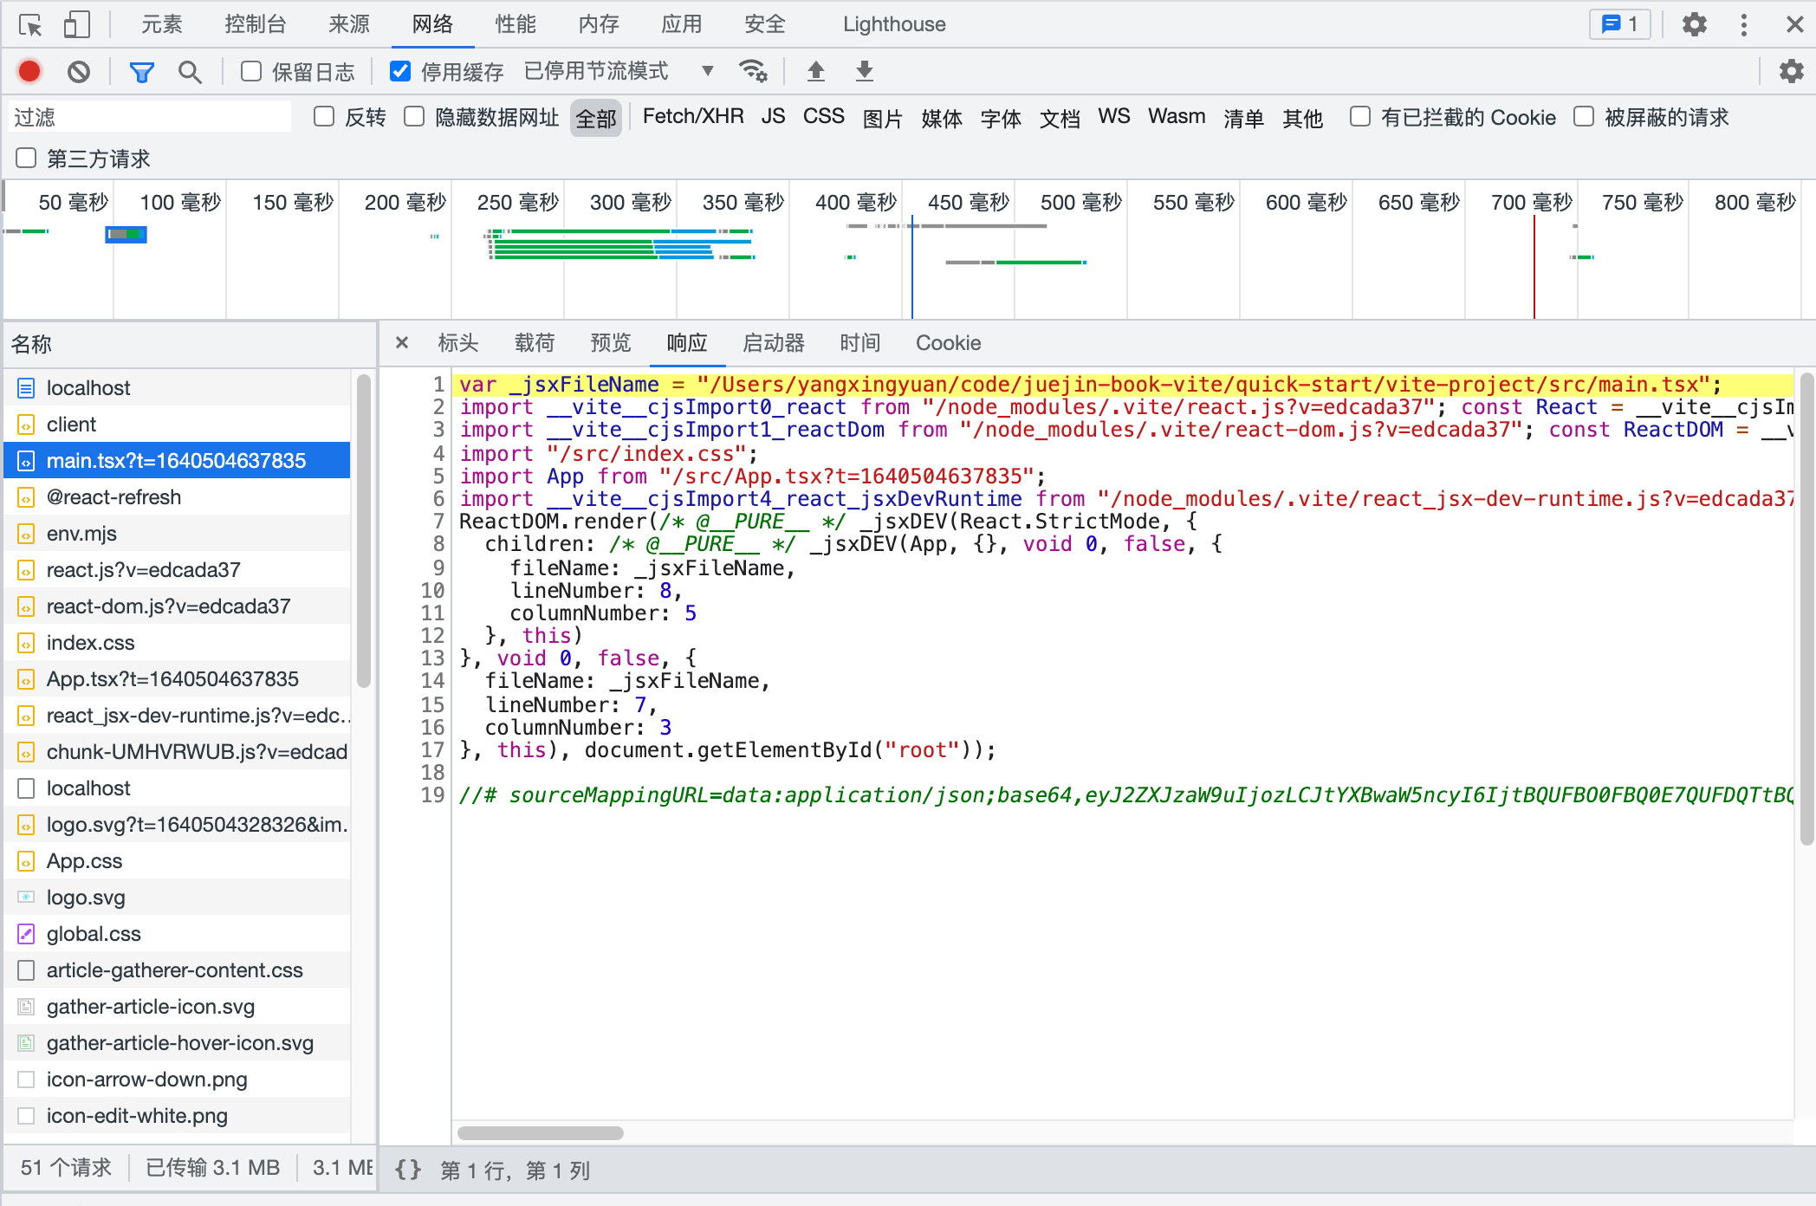
Task: Pretty-print the response with the braces icon
Action: (x=408, y=1170)
